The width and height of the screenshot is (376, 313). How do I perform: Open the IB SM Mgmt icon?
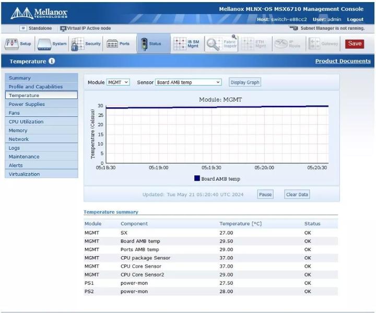[180, 44]
